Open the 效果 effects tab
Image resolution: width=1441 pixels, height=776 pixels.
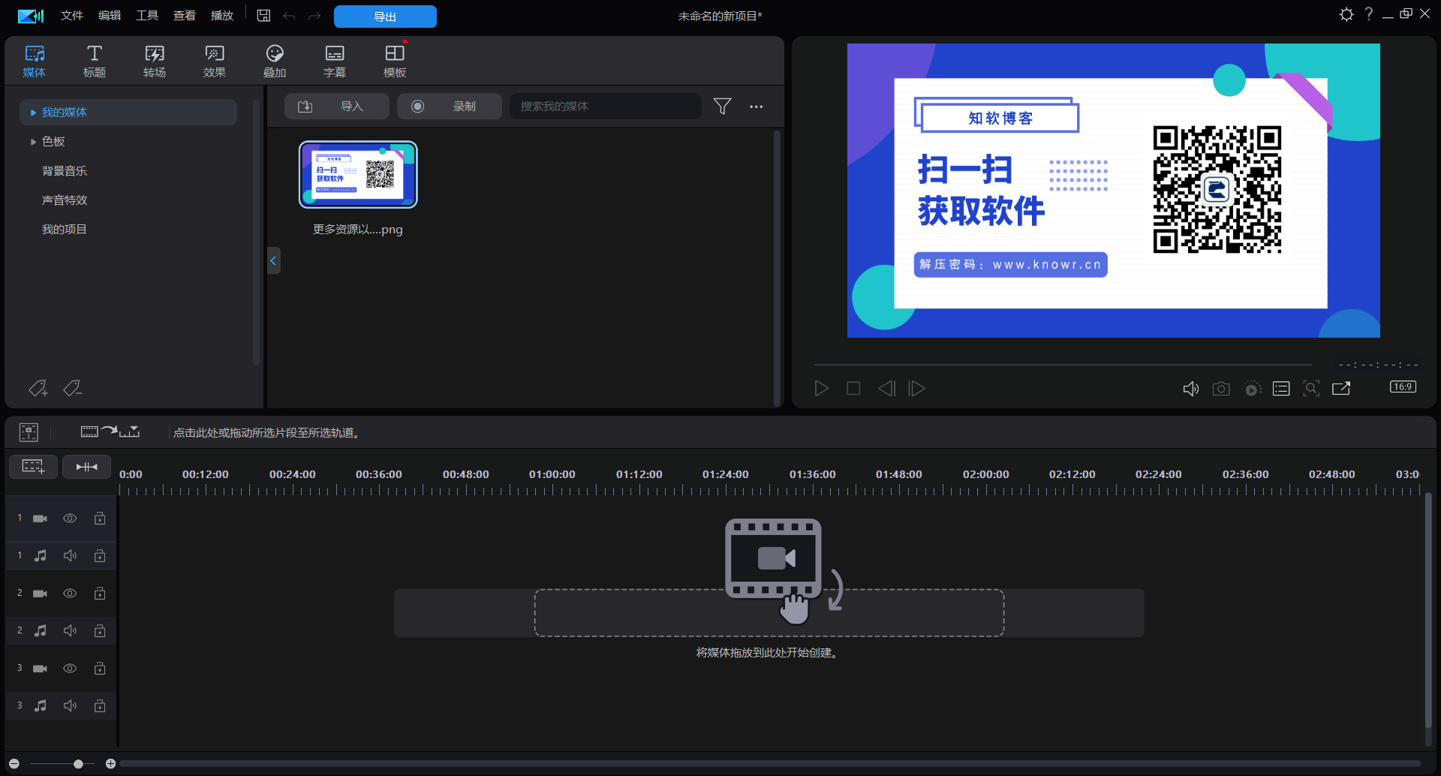[215, 62]
